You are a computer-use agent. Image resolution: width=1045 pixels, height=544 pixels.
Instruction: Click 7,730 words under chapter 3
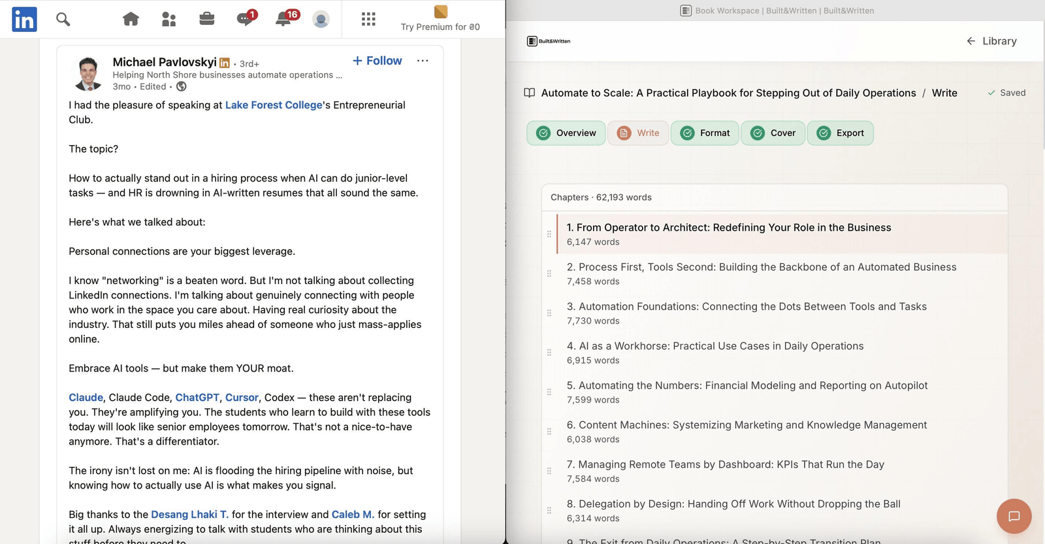pyautogui.click(x=593, y=321)
